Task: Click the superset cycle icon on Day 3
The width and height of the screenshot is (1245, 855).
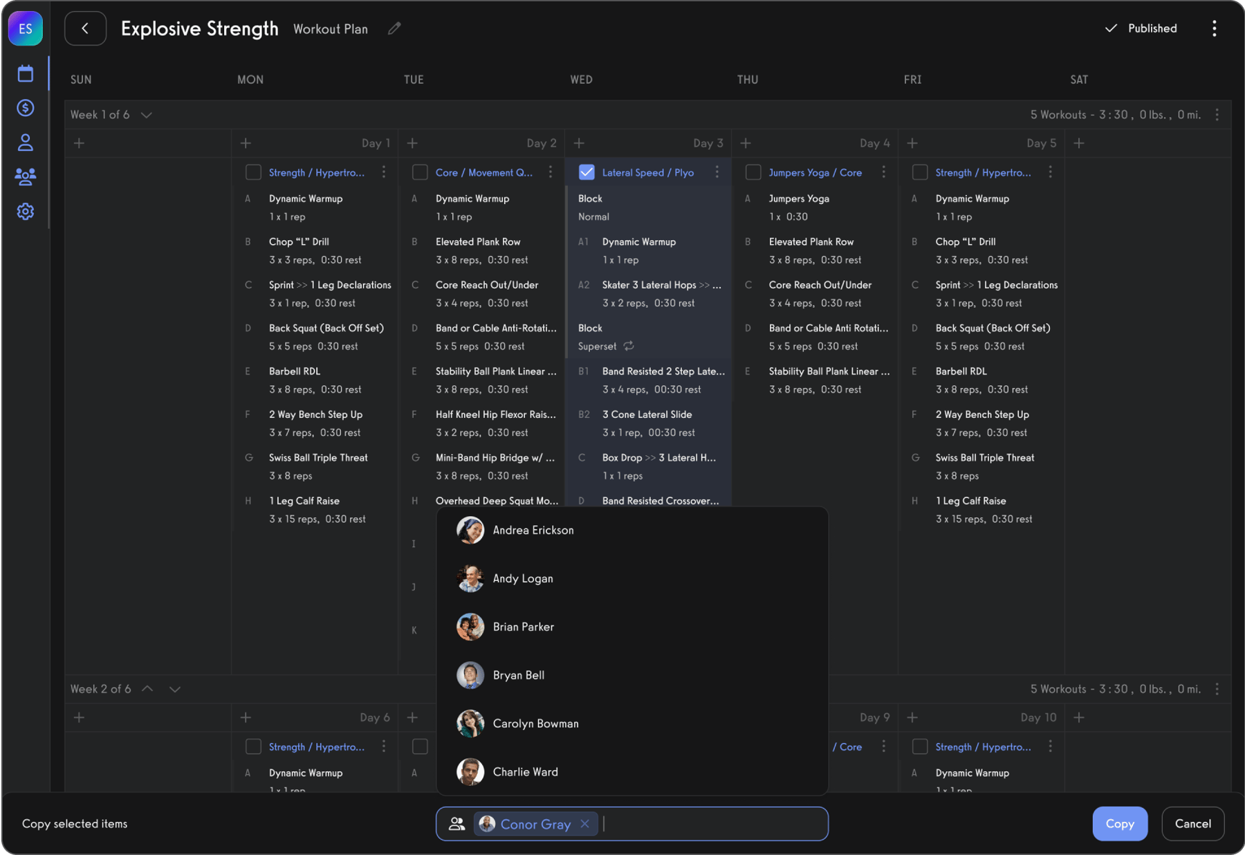Action: (x=629, y=346)
